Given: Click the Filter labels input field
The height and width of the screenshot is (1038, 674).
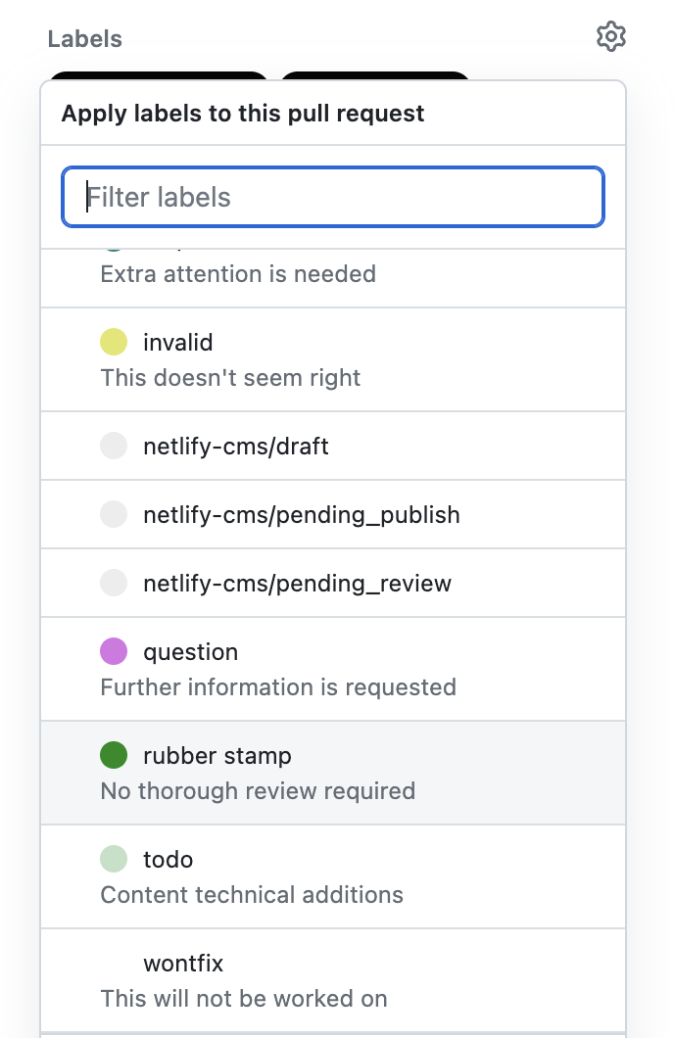Looking at the screenshot, I should click(333, 197).
